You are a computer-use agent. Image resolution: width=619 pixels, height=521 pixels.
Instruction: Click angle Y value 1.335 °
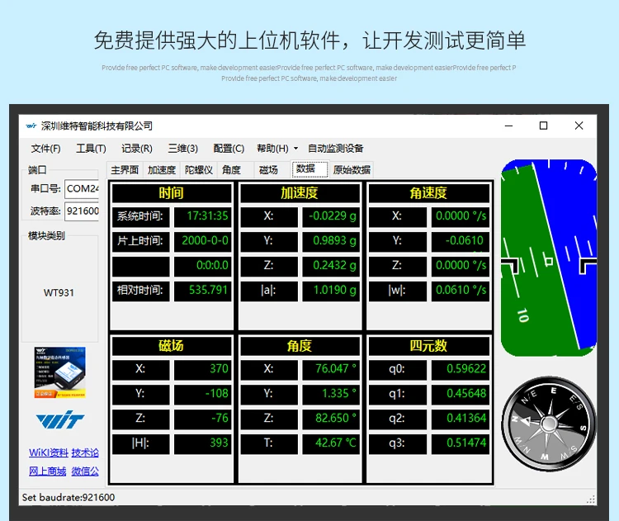(x=331, y=393)
